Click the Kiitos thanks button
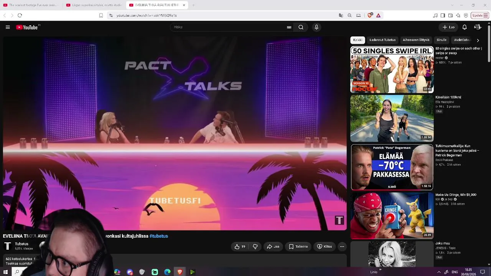 coord(325,246)
